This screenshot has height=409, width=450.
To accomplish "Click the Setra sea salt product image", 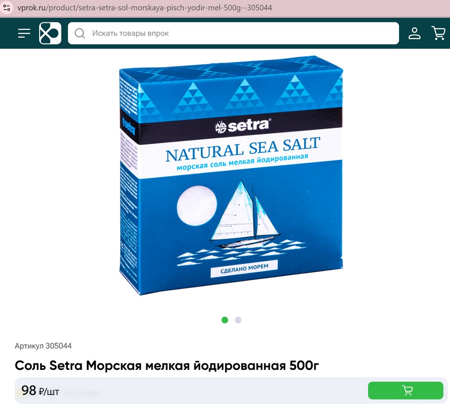I will 231,175.
